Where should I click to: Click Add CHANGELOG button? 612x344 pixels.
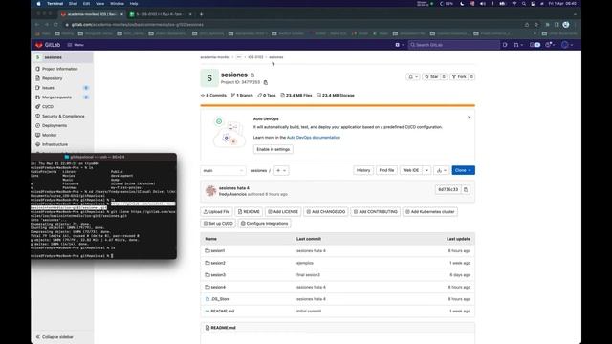pos(326,212)
